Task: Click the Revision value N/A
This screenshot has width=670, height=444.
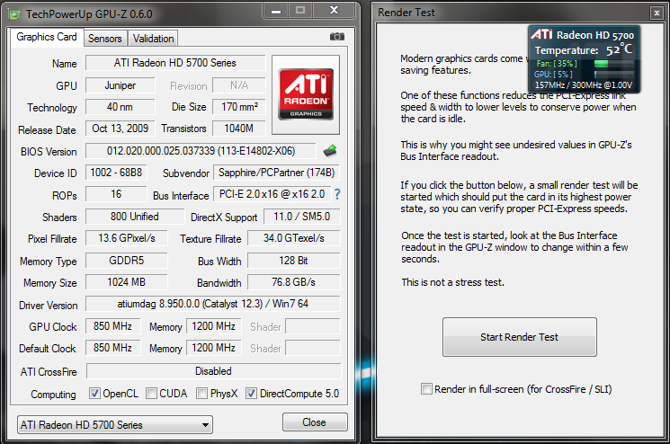Action: point(239,85)
